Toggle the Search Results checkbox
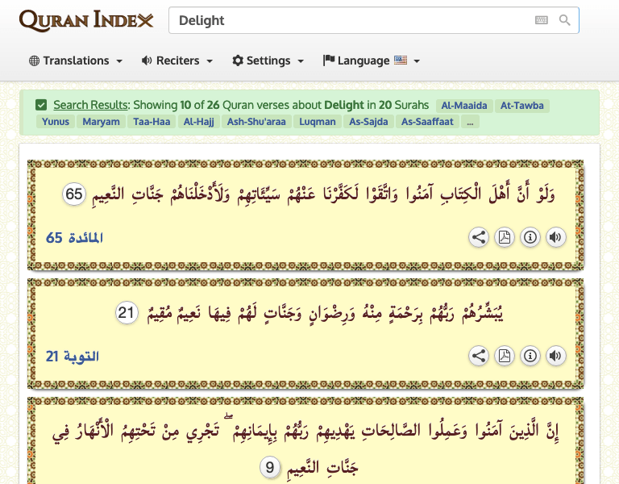The image size is (619, 484). [x=41, y=105]
